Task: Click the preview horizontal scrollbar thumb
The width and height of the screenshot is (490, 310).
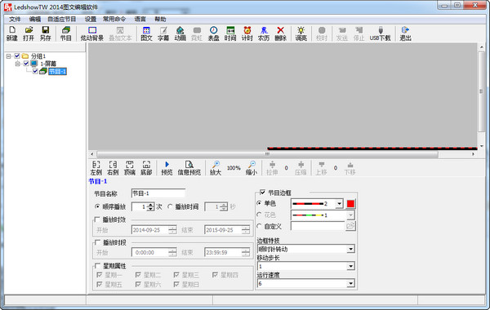Action: 268,154
